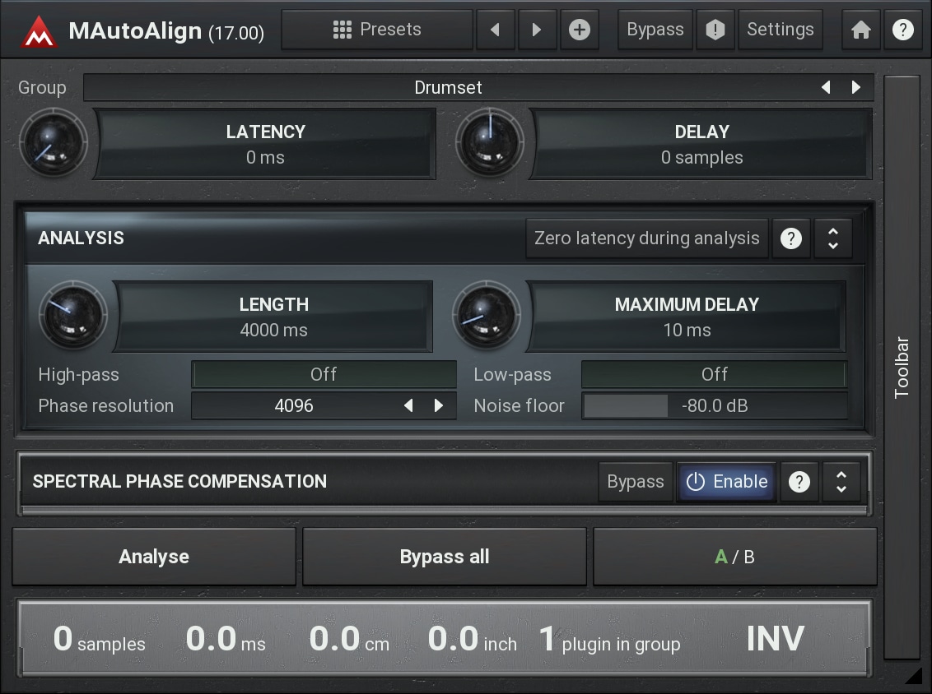Toggle the Spectral Phase Compensation Enable button

click(x=727, y=482)
